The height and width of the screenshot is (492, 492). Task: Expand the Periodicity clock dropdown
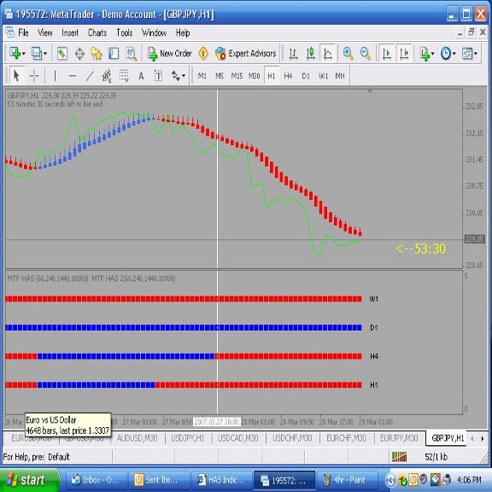pyautogui.click(x=454, y=54)
